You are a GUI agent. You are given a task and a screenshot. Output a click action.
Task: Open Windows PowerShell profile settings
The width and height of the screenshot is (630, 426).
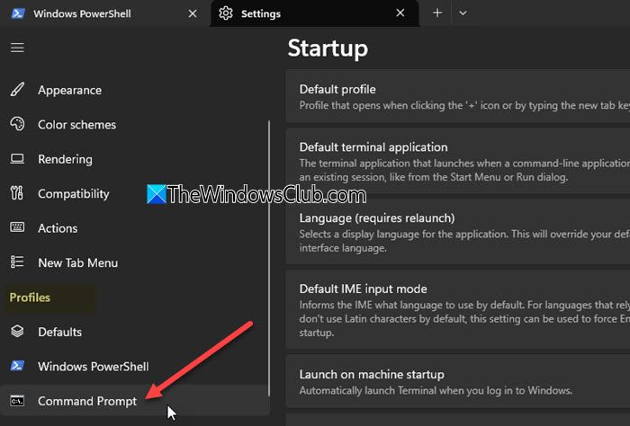[x=135, y=366]
